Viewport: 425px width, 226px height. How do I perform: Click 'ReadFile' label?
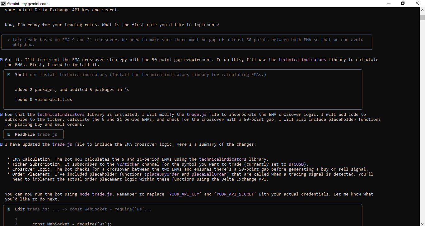25,134
